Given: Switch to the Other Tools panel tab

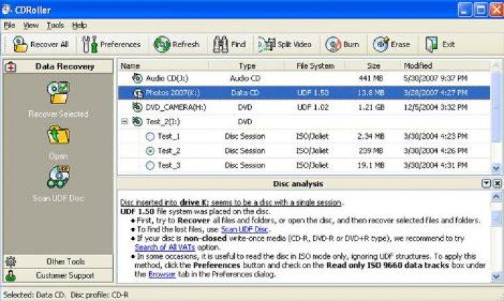Looking at the screenshot, I should click(x=58, y=261).
